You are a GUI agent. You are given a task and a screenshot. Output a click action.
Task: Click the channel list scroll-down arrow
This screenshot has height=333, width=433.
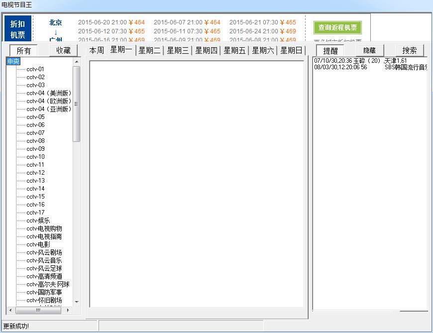tap(77, 302)
